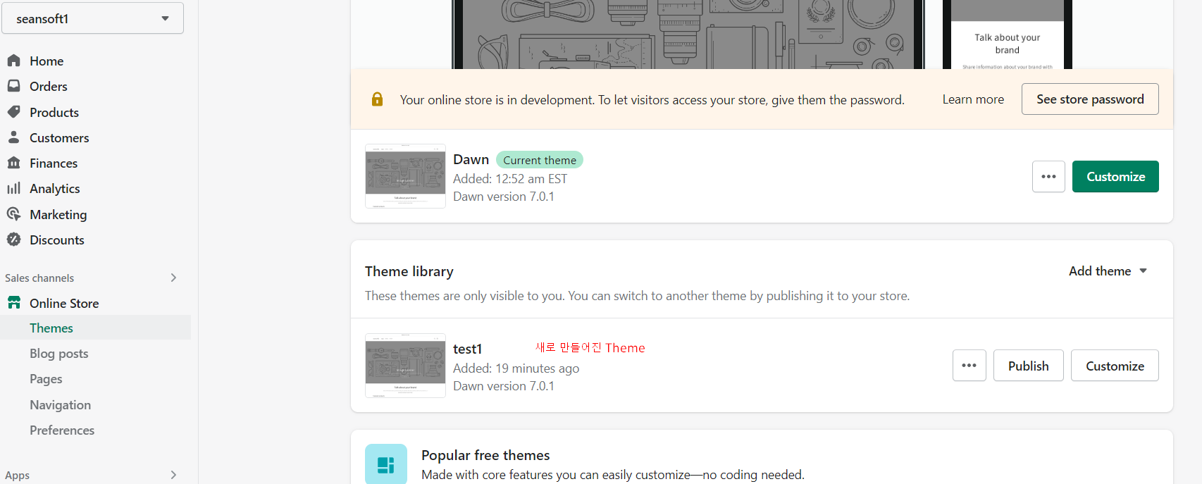Click the Discounts percent badge icon
This screenshot has width=1202, height=484.
tap(13, 240)
